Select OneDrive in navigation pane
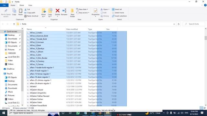Screen dimensions: 207x116 click(10, 69)
